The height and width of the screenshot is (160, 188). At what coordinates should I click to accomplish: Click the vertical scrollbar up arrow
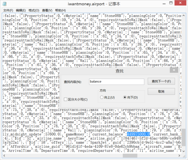(x=183, y=16)
